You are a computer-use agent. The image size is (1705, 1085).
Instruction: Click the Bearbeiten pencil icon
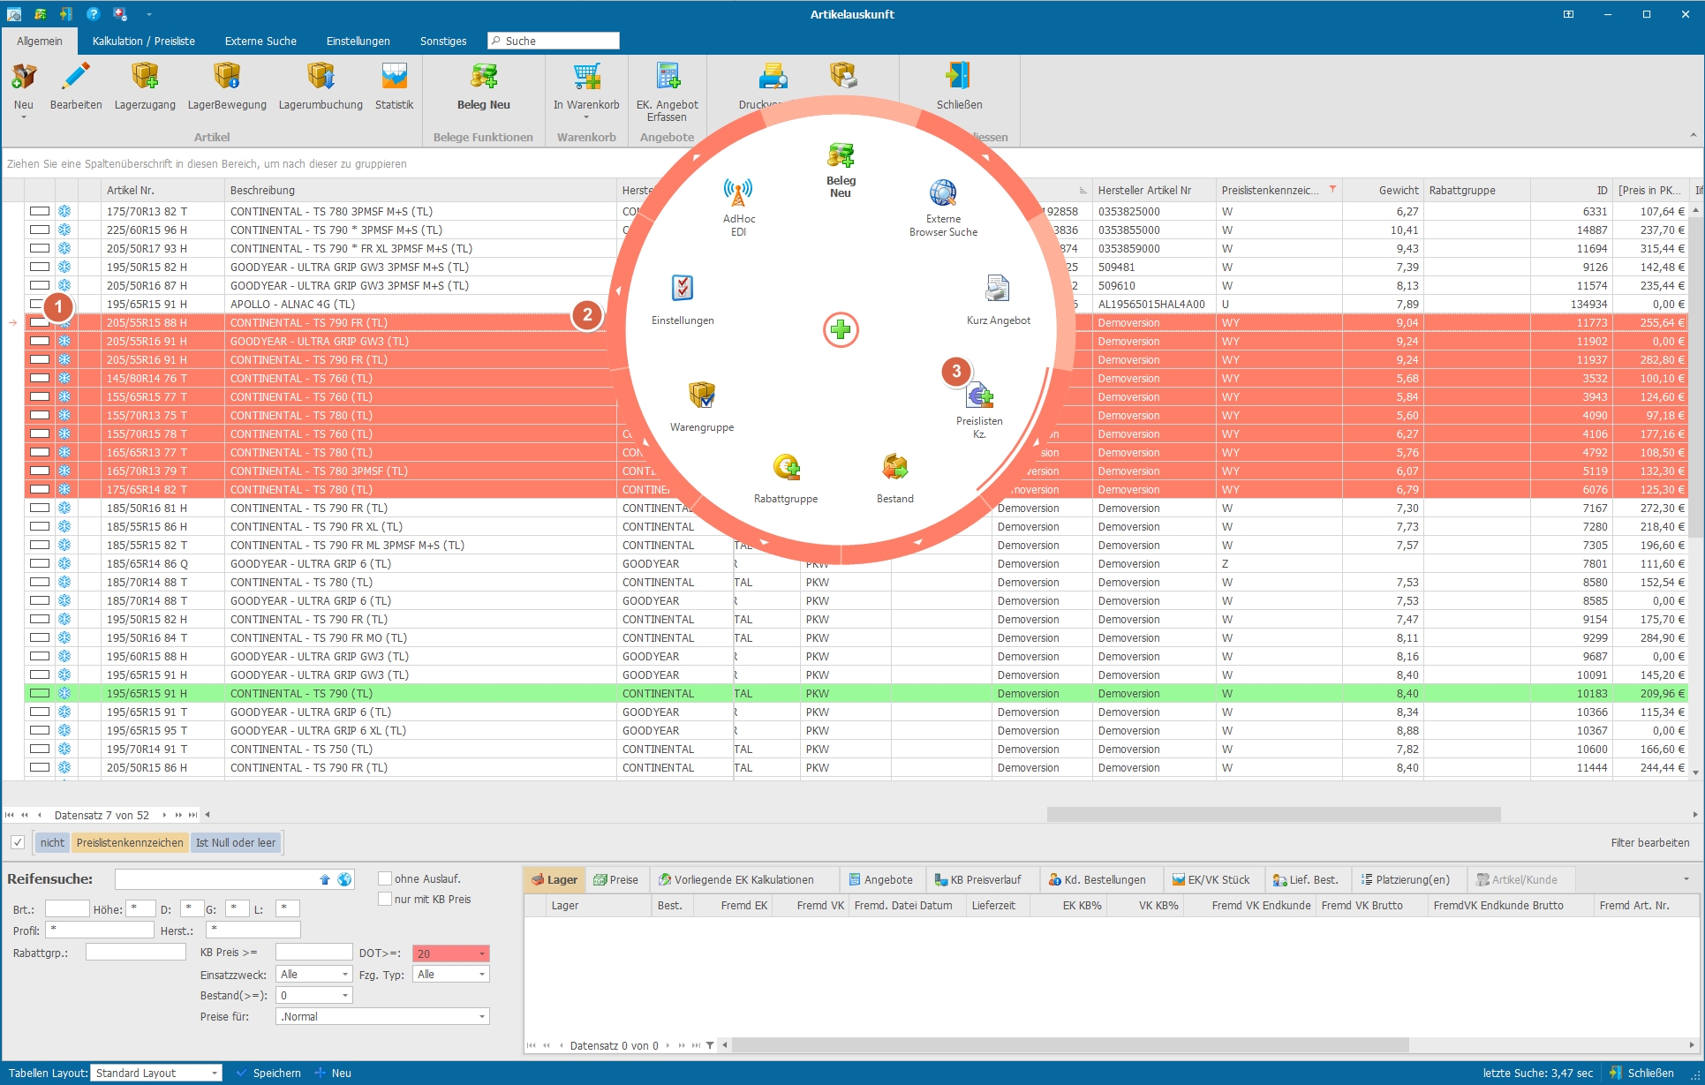pos(76,77)
